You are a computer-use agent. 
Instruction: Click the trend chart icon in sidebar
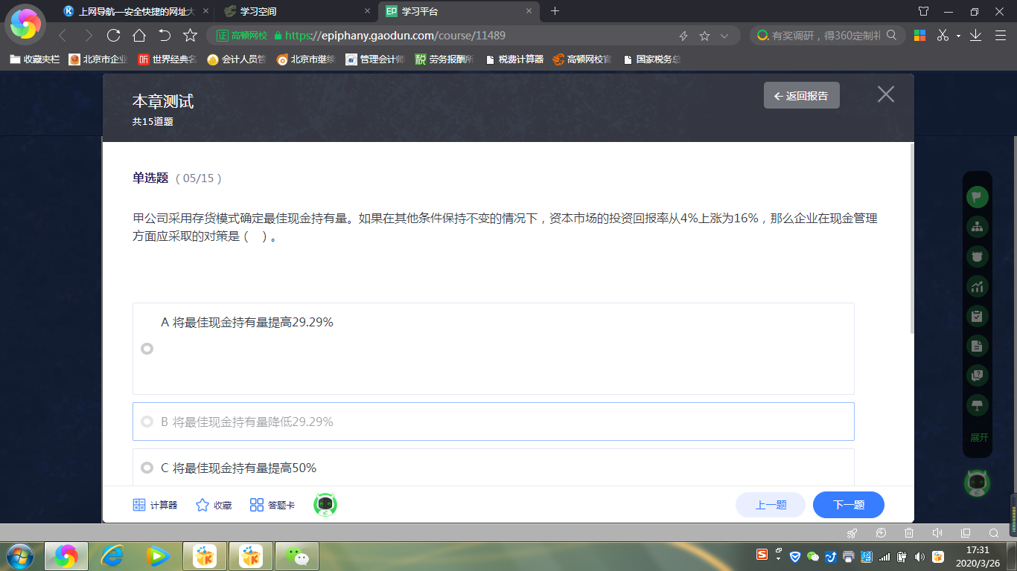[x=977, y=286]
